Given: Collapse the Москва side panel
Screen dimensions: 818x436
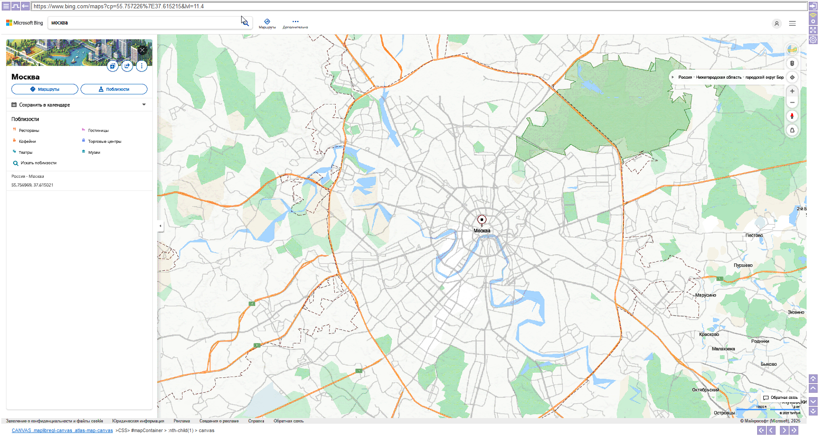Looking at the screenshot, I should 160,225.
